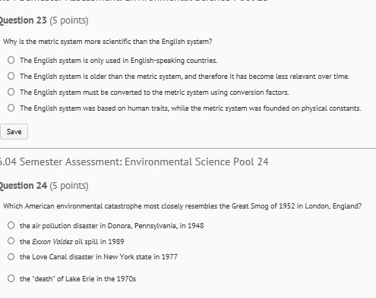Click the "Love Canal disaster" answer label
Image resolution: width=376 pixels, height=298 pixels.
point(99,257)
